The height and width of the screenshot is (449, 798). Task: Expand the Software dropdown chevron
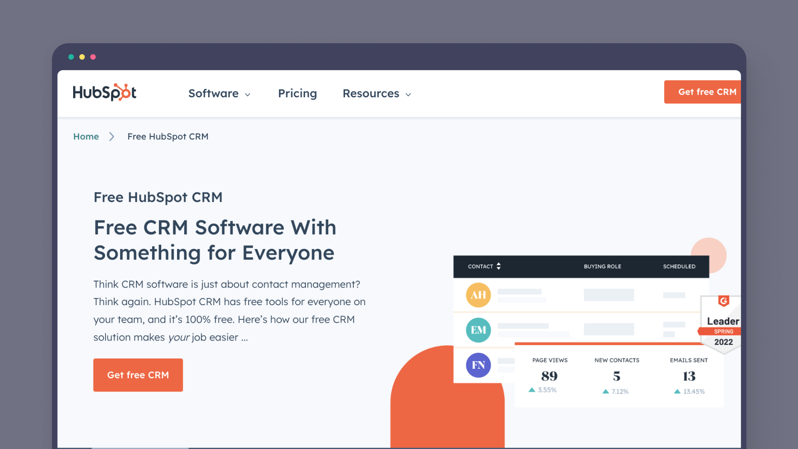[x=248, y=95]
